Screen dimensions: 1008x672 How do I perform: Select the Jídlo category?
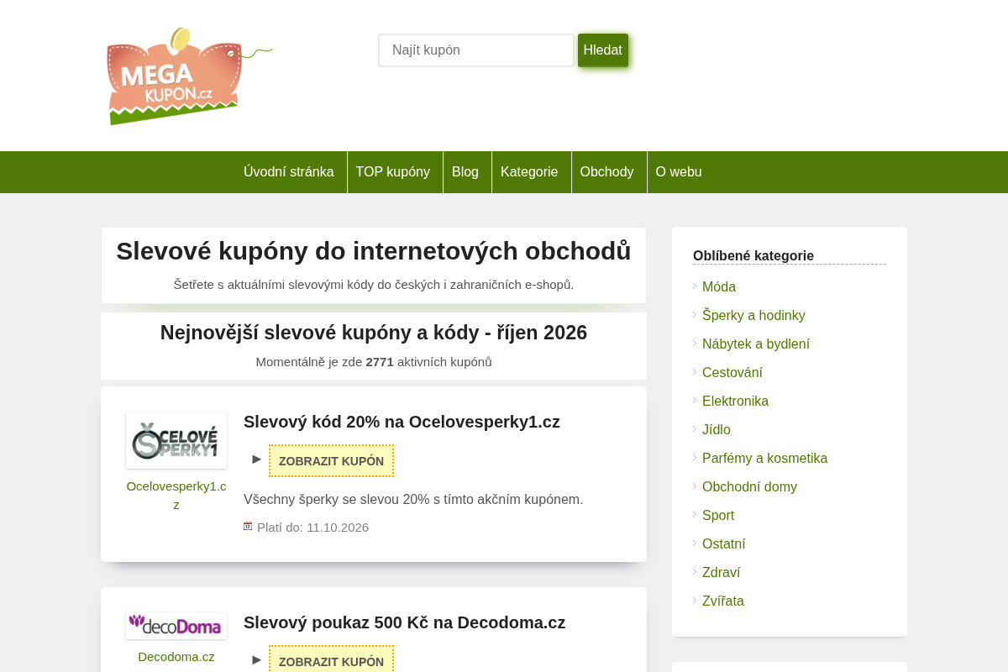717,430
